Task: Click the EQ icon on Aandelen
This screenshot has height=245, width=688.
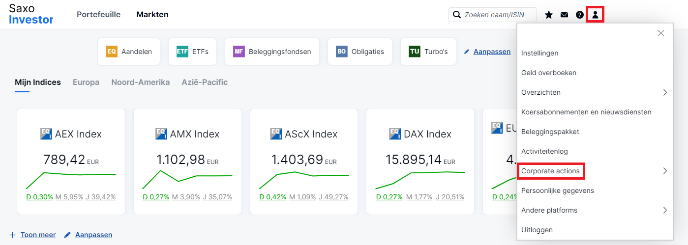Action: (x=112, y=51)
